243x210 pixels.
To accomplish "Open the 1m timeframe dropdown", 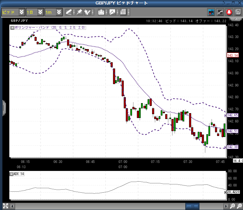I will 59,12.
